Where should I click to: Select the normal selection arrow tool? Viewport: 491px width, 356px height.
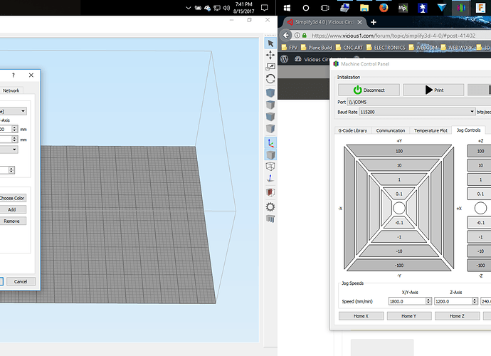(x=270, y=43)
